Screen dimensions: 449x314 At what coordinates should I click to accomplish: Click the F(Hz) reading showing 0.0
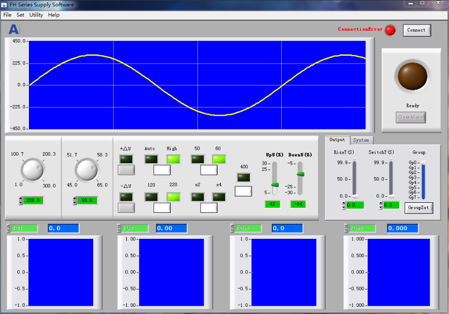click(287, 228)
